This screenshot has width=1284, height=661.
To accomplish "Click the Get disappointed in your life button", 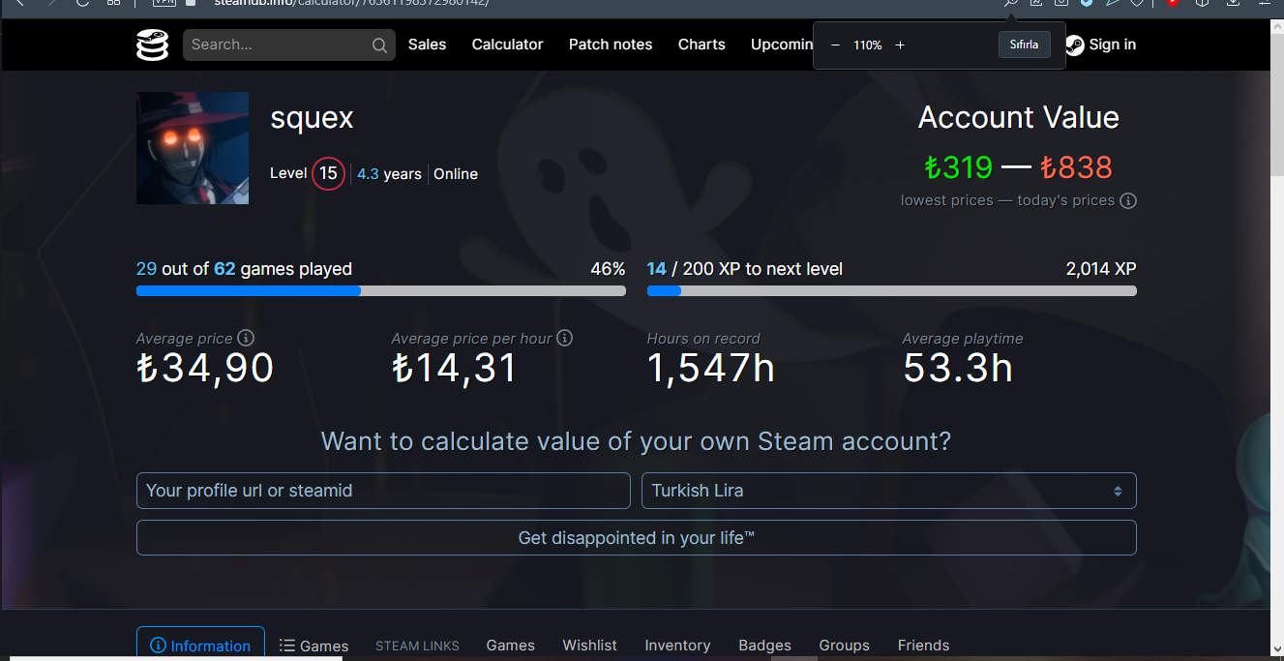I will coord(637,538).
